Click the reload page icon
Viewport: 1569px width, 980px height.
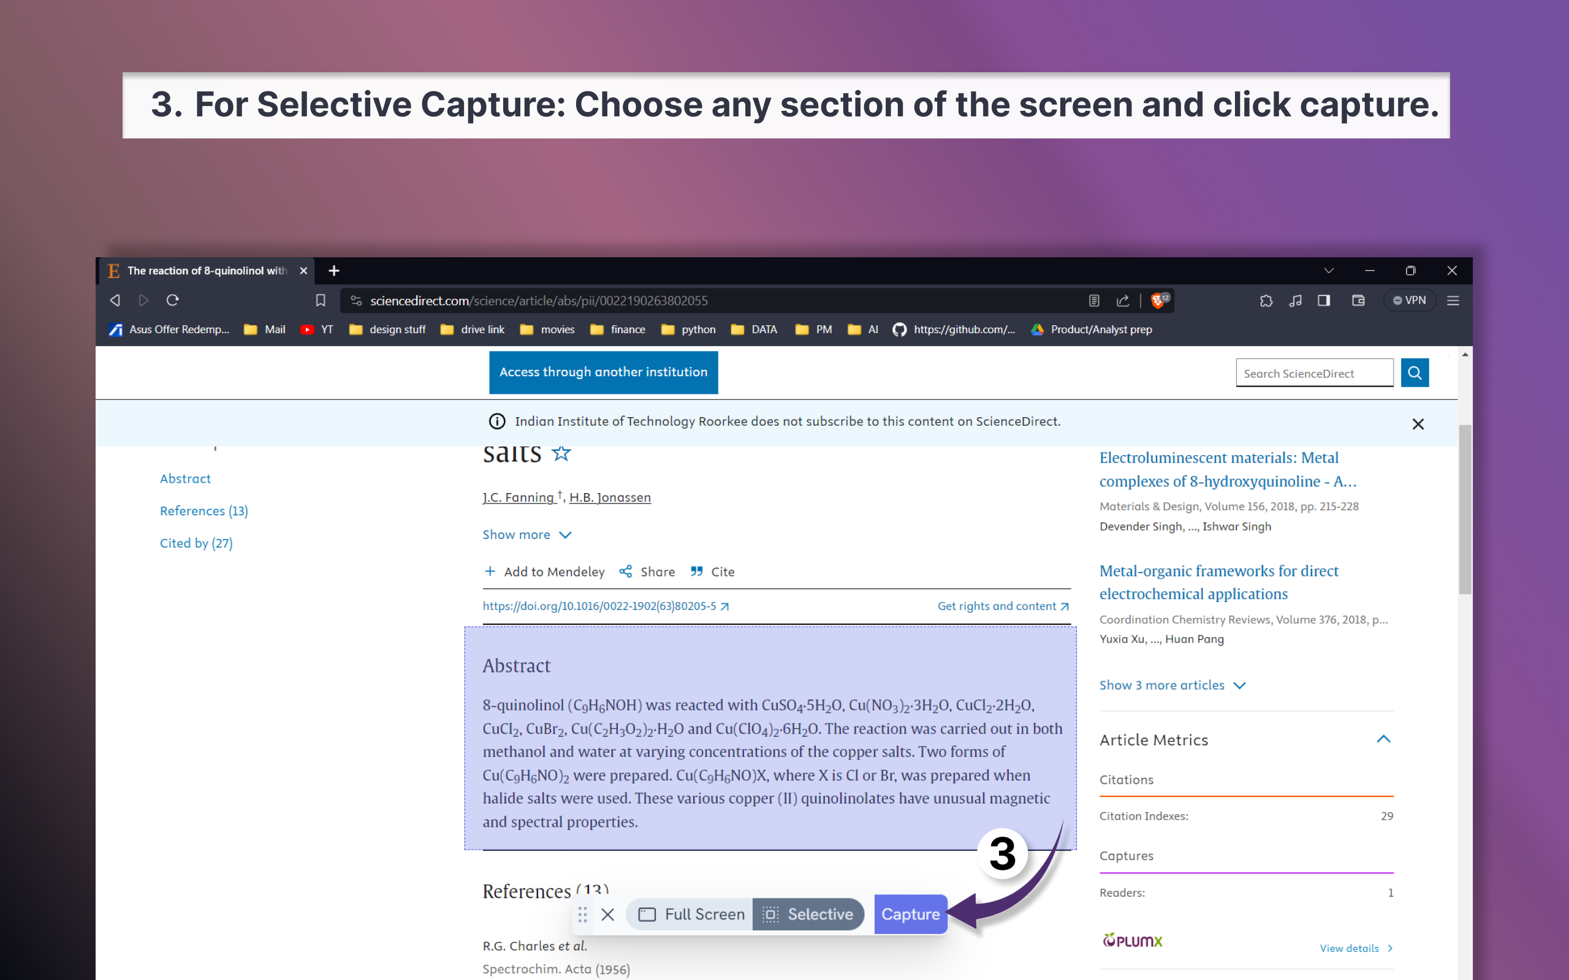point(172,300)
